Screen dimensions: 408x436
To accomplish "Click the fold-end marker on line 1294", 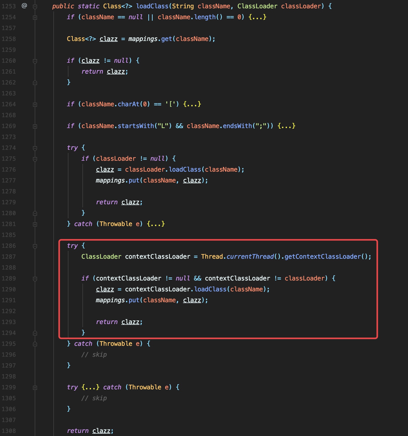I will (35, 333).
